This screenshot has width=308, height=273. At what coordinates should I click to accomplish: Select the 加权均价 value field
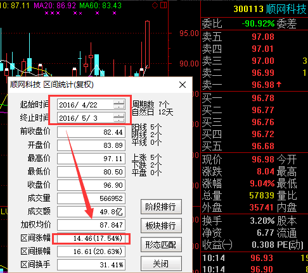91,225
